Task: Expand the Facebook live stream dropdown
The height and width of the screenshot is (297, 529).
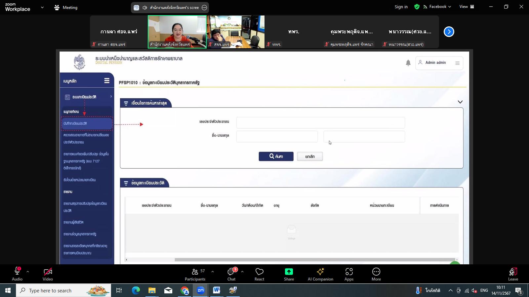Action: pyautogui.click(x=449, y=7)
